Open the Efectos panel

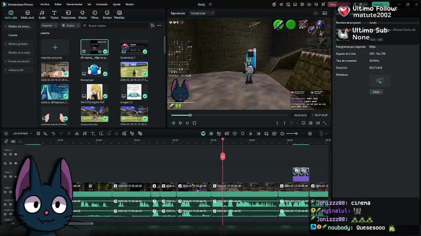tap(83, 15)
